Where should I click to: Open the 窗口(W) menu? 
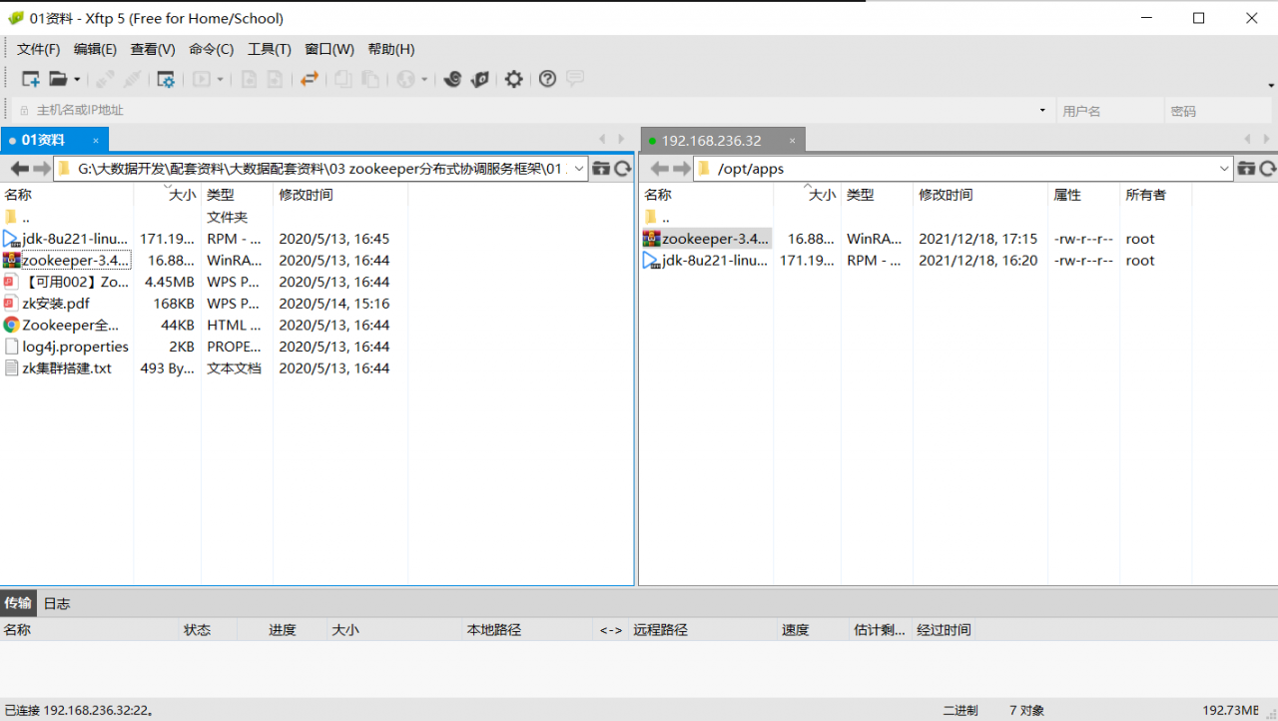tap(329, 49)
